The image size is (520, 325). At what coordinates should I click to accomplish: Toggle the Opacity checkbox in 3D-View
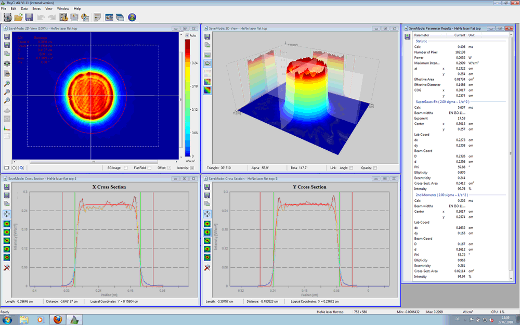pyautogui.click(x=374, y=168)
